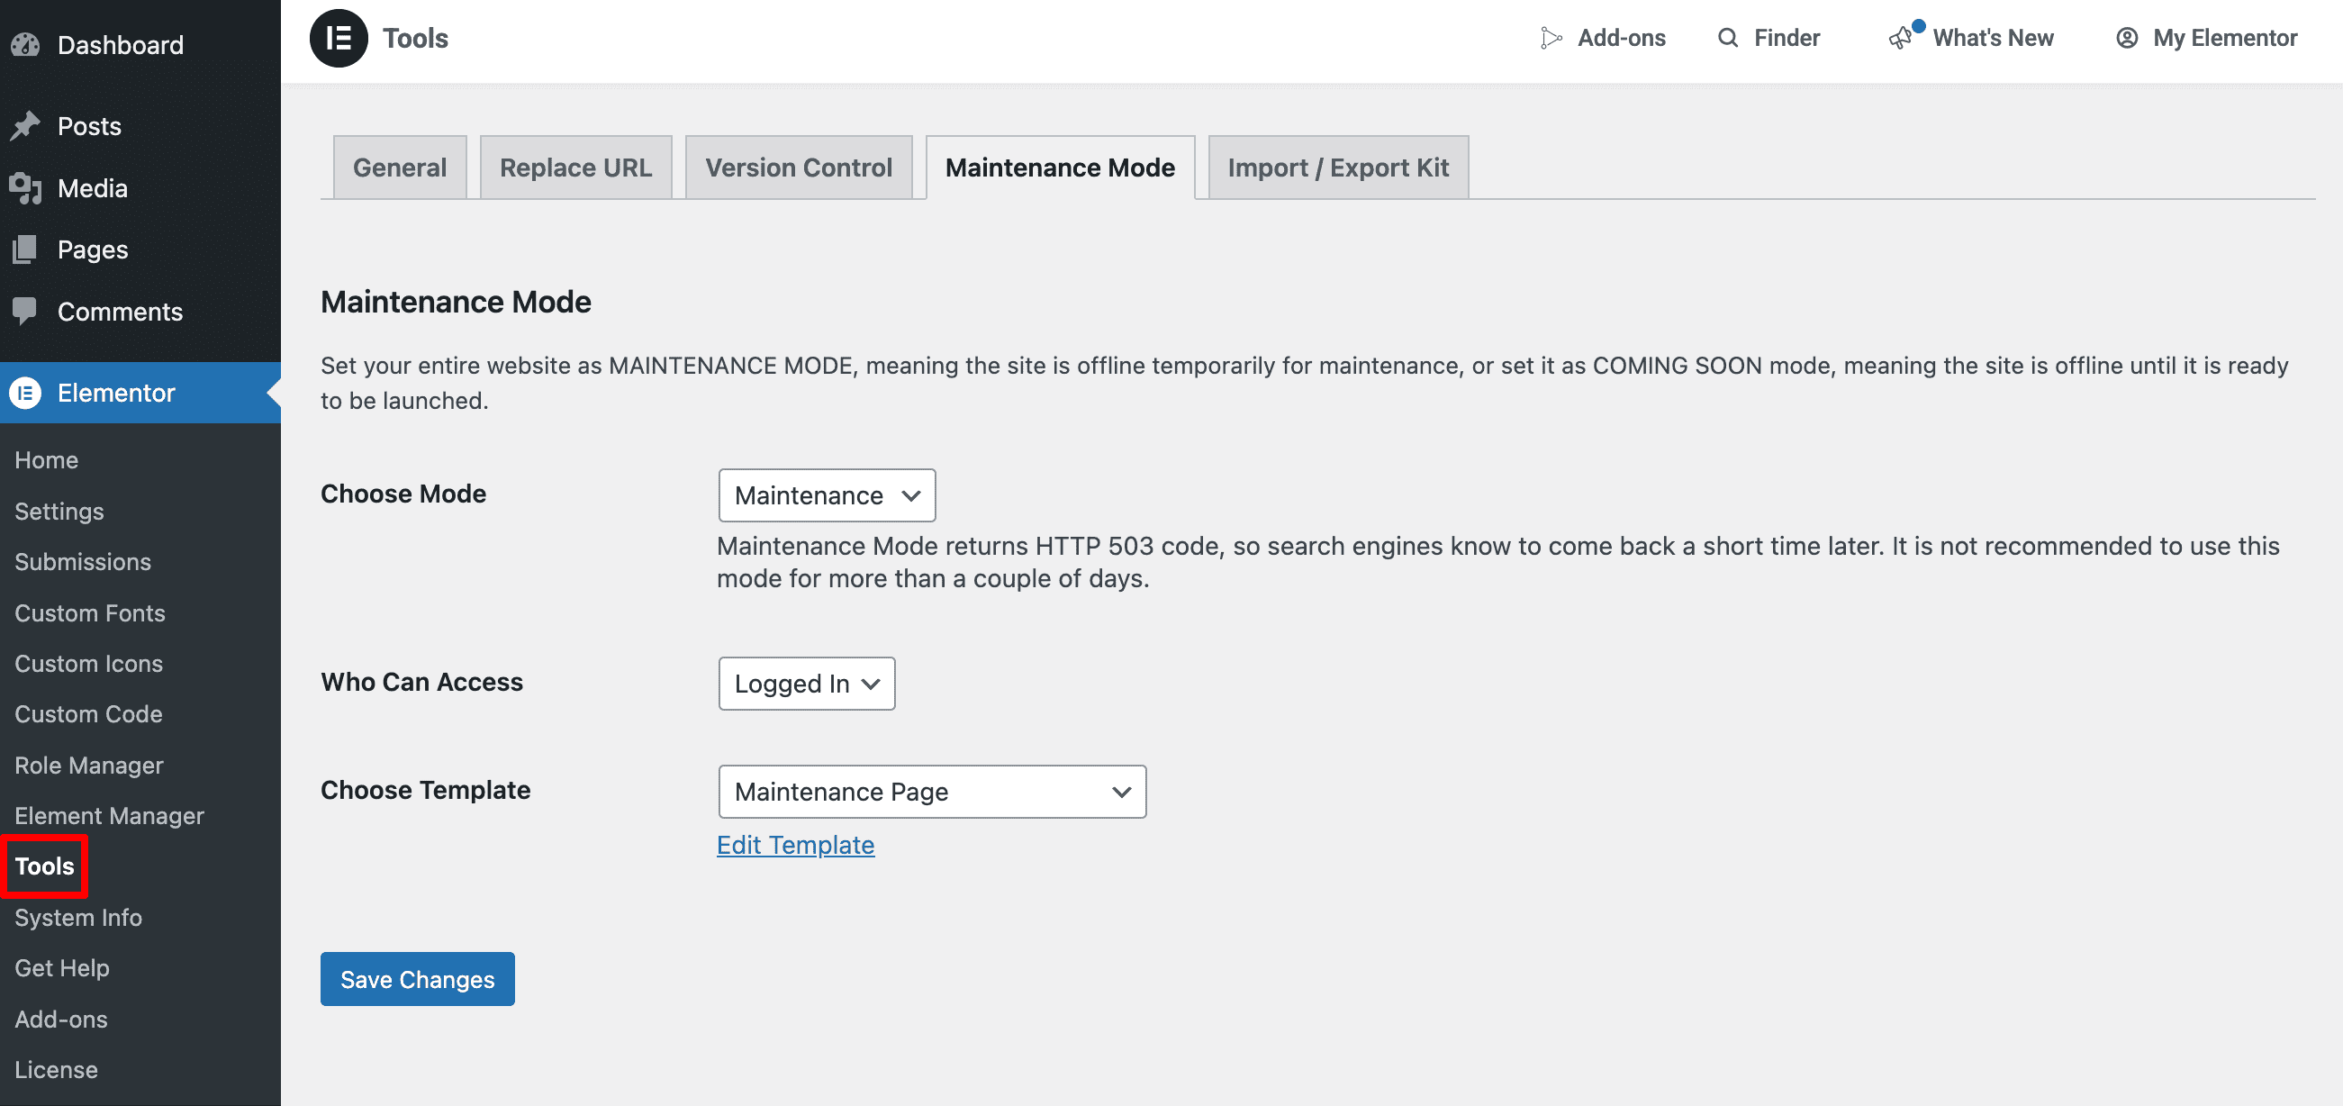The image size is (2343, 1106).
Task: Open Role Manager submenu item
Action: [x=89, y=765]
